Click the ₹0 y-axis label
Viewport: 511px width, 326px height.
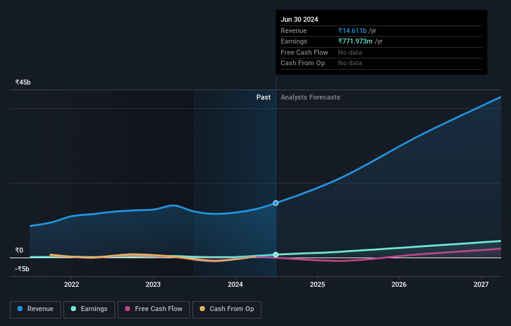point(19,250)
